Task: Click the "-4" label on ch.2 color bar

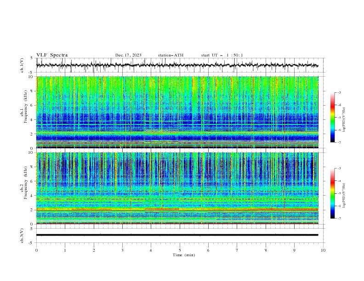Action: (x=339, y=181)
